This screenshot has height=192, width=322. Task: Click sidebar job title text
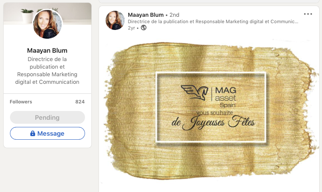pos(47,70)
